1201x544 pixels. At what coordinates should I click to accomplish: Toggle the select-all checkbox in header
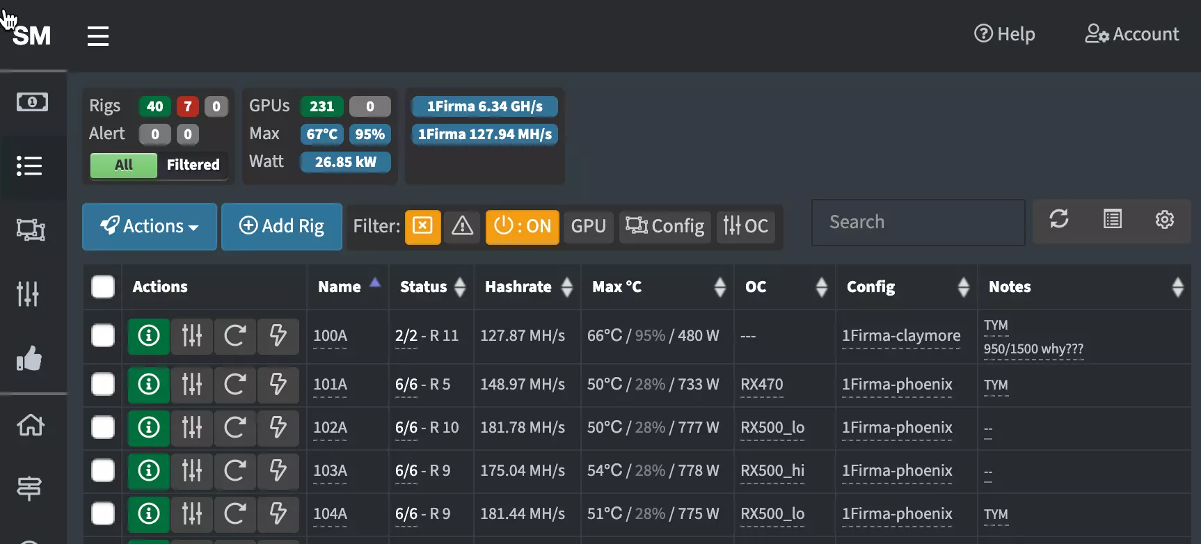pyautogui.click(x=103, y=287)
